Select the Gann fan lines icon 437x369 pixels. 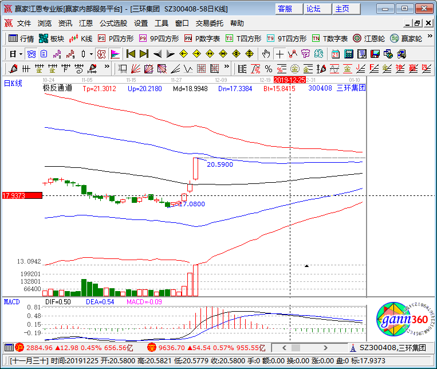pyautogui.click(x=136, y=69)
